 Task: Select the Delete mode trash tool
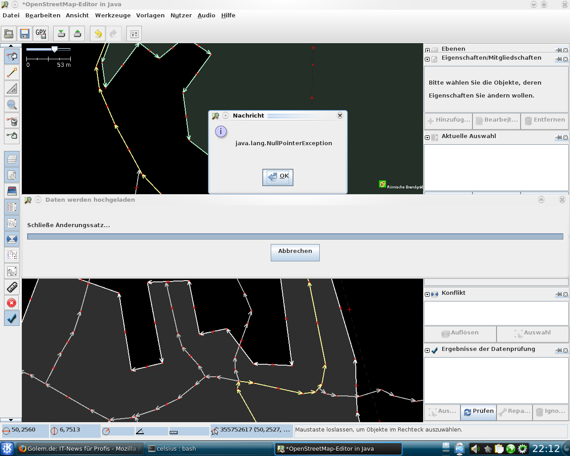click(x=12, y=121)
